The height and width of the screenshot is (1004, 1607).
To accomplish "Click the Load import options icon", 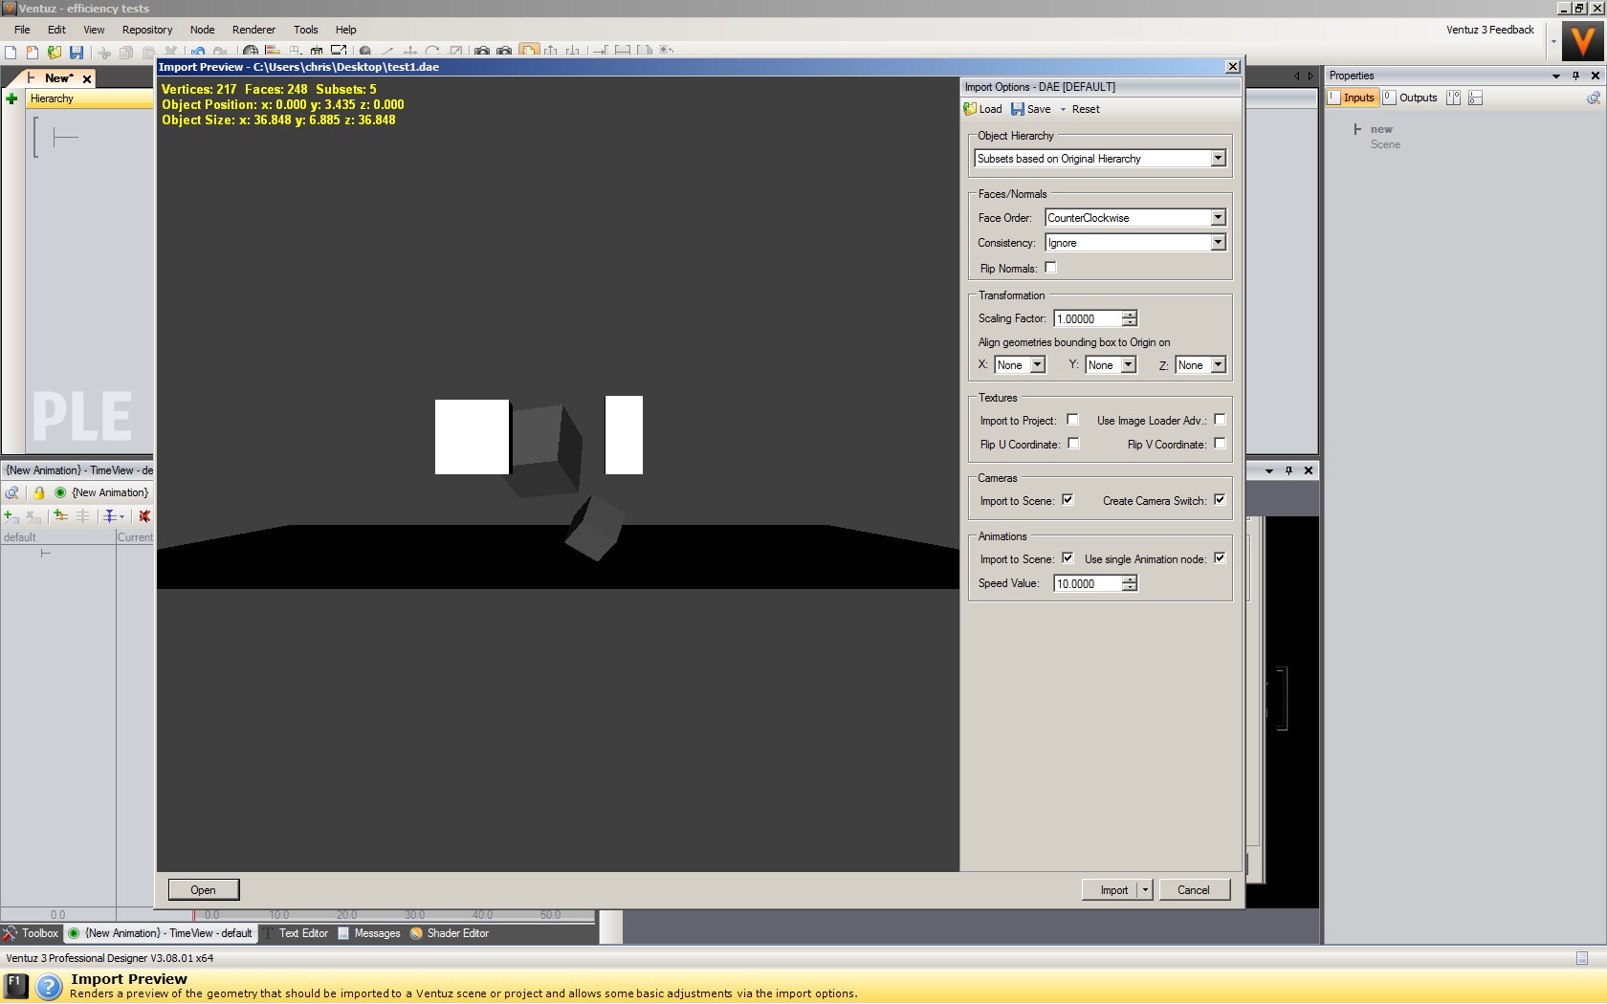I will 970,109.
